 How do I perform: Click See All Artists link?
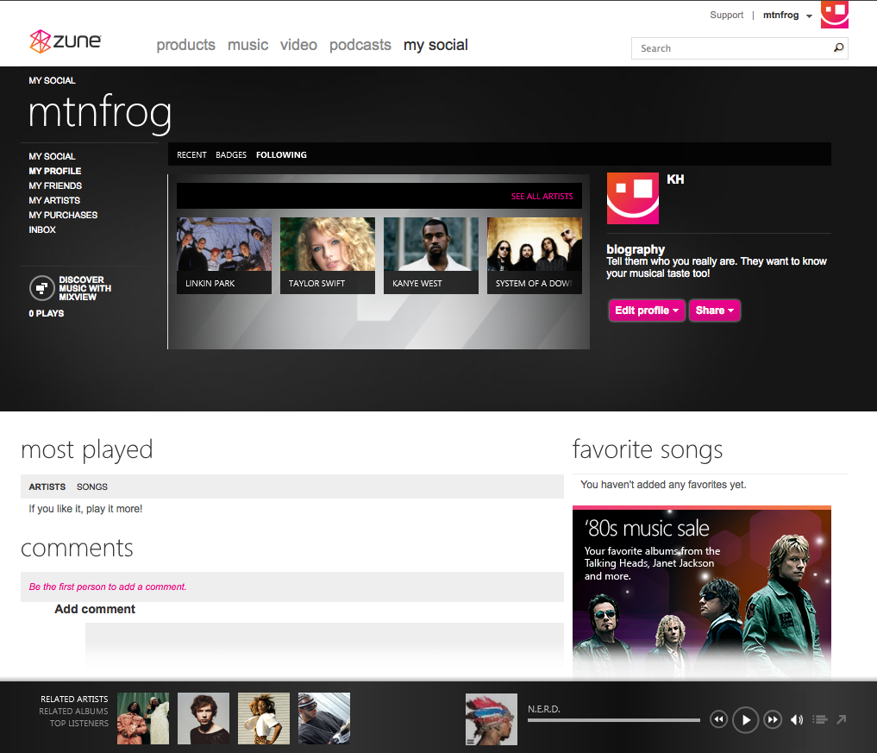point(542,197)
